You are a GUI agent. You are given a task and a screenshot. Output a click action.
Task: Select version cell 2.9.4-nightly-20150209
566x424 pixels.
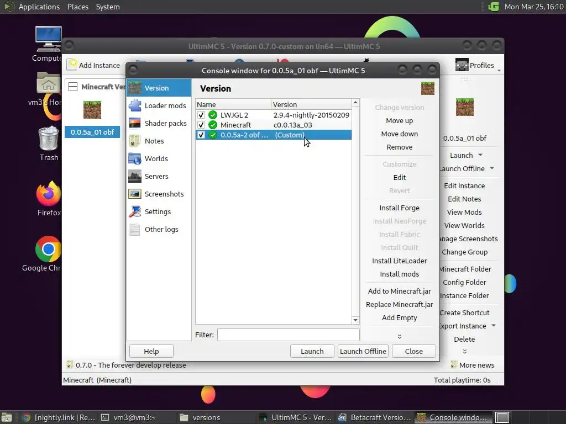311,115
